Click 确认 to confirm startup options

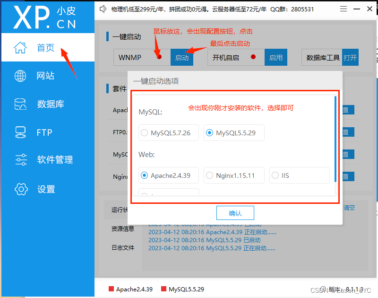click(x=235, y=213)
